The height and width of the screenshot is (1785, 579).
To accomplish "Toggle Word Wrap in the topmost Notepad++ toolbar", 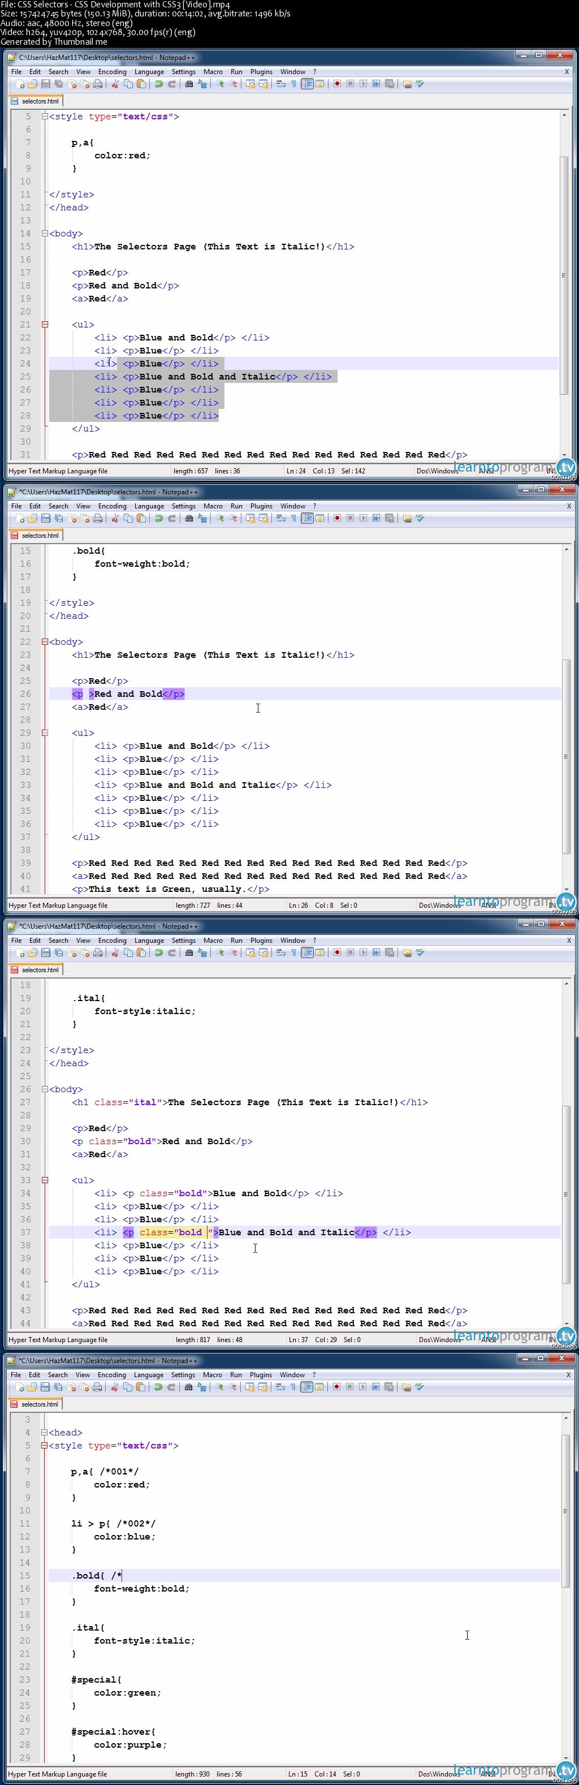I will click(x=280, y=84).
